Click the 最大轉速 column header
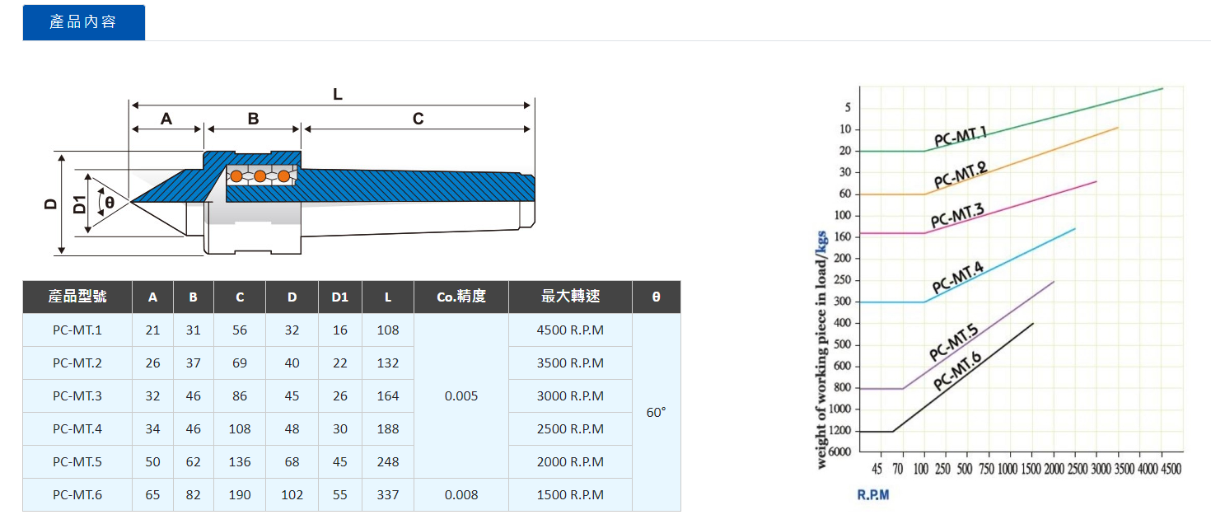The width and height of the screenshot is (1211, 524). pos(569,297)
